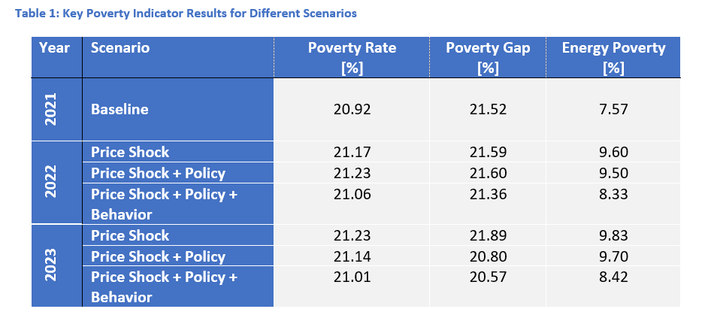Click the 21.36 poverty gap value
This screenshot has width=702, height=312.
pos(488,194)
